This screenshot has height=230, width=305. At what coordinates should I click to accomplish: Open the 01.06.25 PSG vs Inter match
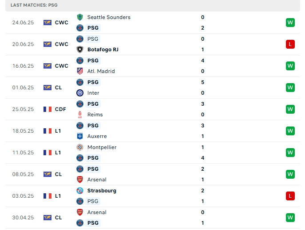pos(151,88)
